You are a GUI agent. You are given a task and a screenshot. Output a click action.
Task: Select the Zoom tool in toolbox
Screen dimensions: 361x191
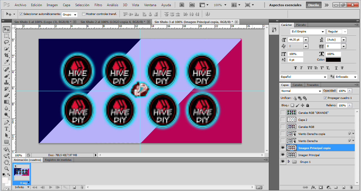tap(6, 169)
